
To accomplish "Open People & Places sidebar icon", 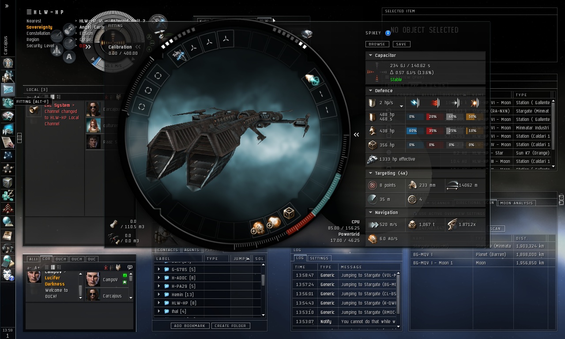I will (8, 76).
